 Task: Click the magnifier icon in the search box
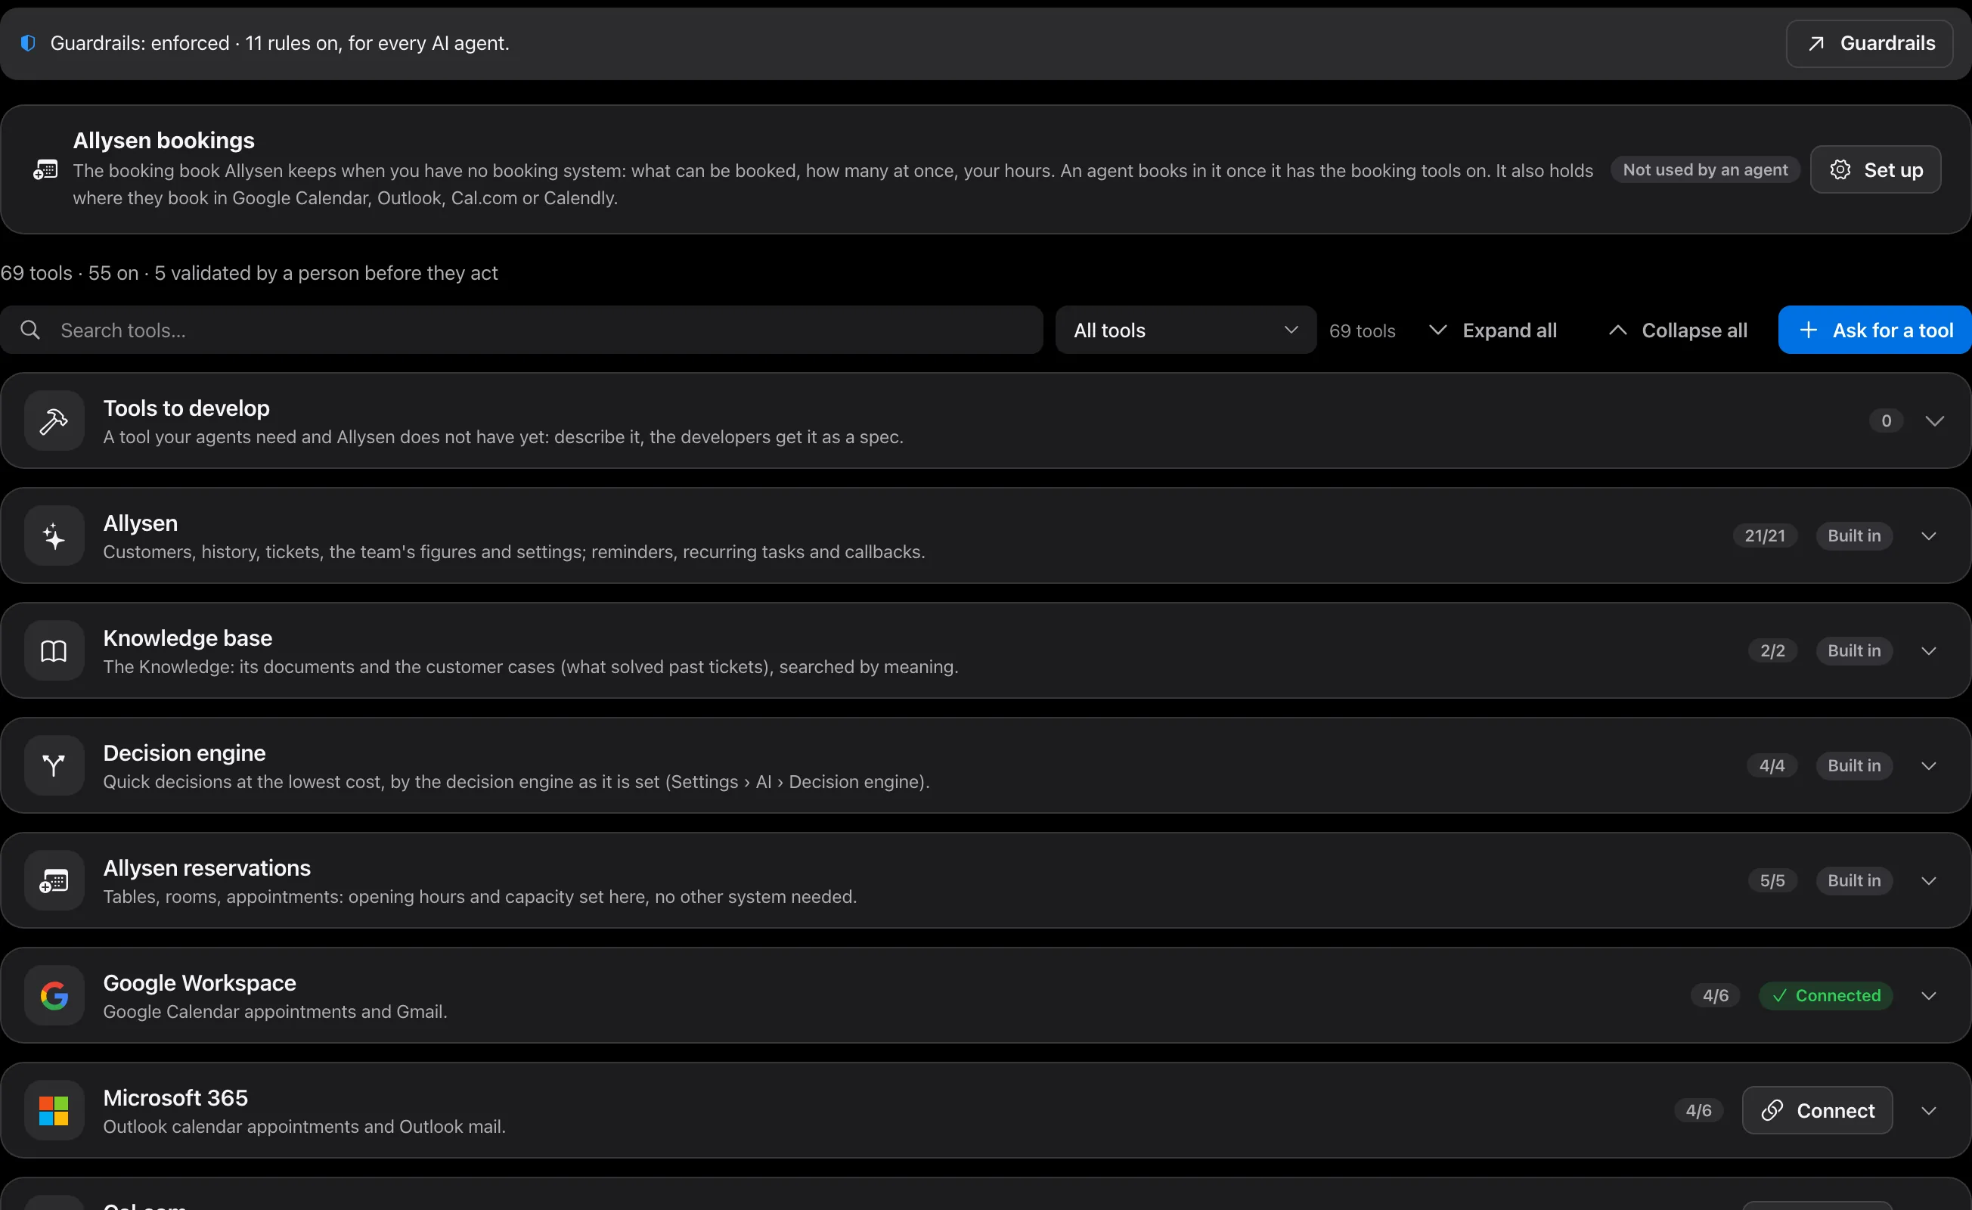(30, 330)
